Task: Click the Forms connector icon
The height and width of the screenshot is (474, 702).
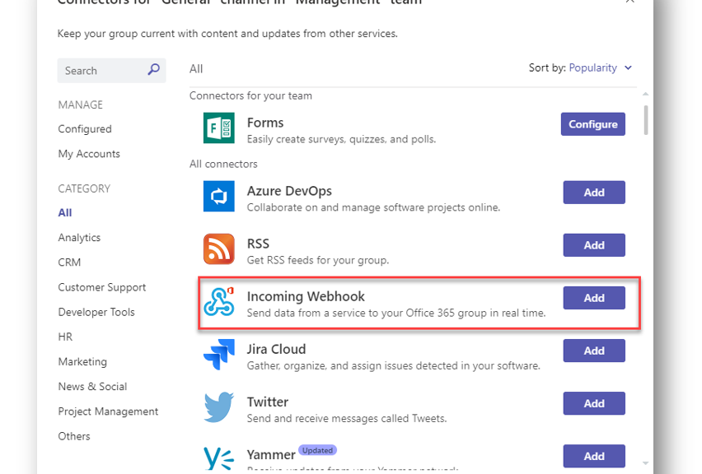Action: 218,128
